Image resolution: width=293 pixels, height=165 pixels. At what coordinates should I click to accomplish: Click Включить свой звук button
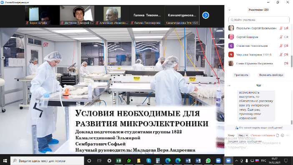click(271, 75)
